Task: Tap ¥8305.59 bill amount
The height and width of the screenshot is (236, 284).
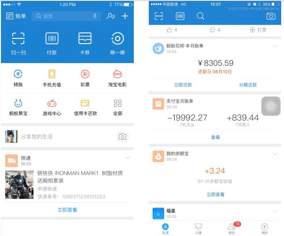Action: 215,63
